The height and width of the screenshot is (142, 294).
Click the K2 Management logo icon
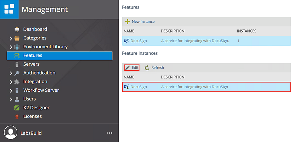[x=9, y=9]
